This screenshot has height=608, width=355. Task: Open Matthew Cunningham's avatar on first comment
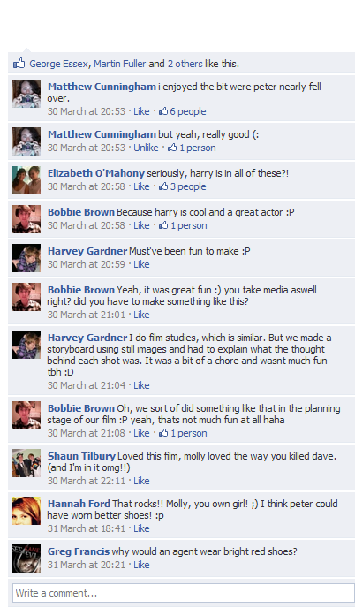point(26,94)
